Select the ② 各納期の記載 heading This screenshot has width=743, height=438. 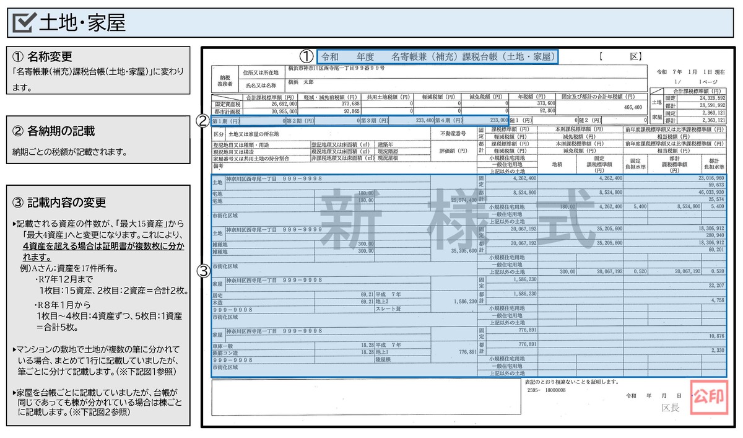[x=53, y=131]
